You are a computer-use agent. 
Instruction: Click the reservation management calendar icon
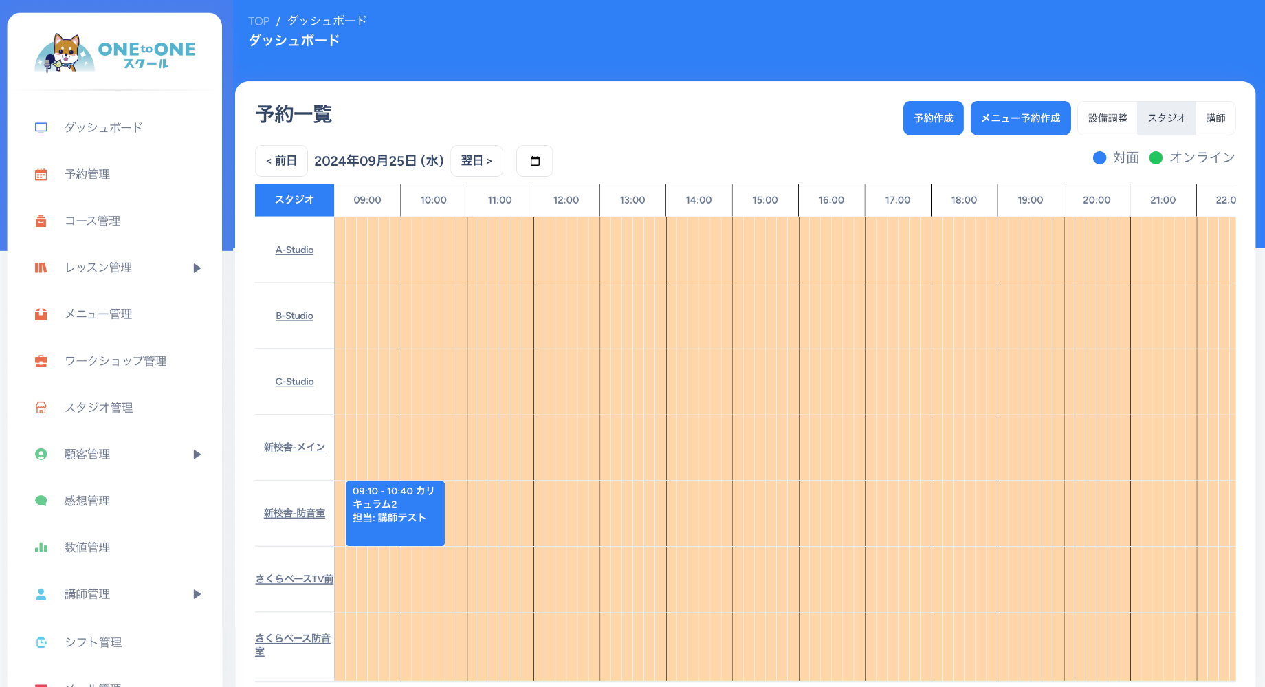pyautogui.click(x=41, y=175)
